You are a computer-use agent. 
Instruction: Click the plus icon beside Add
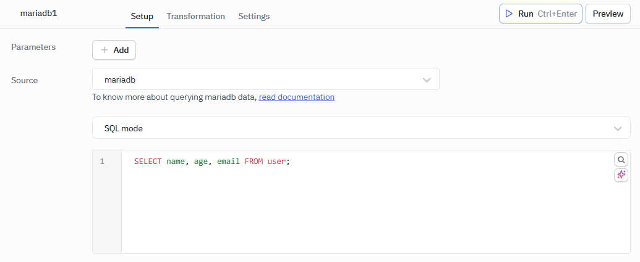point(105,50)
